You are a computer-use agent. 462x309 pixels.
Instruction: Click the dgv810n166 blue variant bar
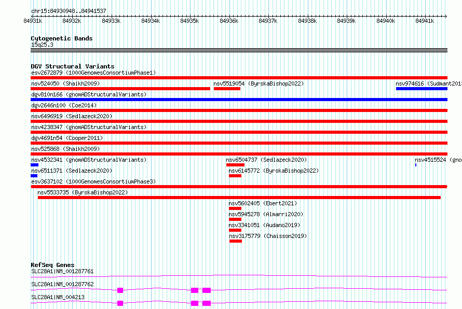[x=239, y=100]
